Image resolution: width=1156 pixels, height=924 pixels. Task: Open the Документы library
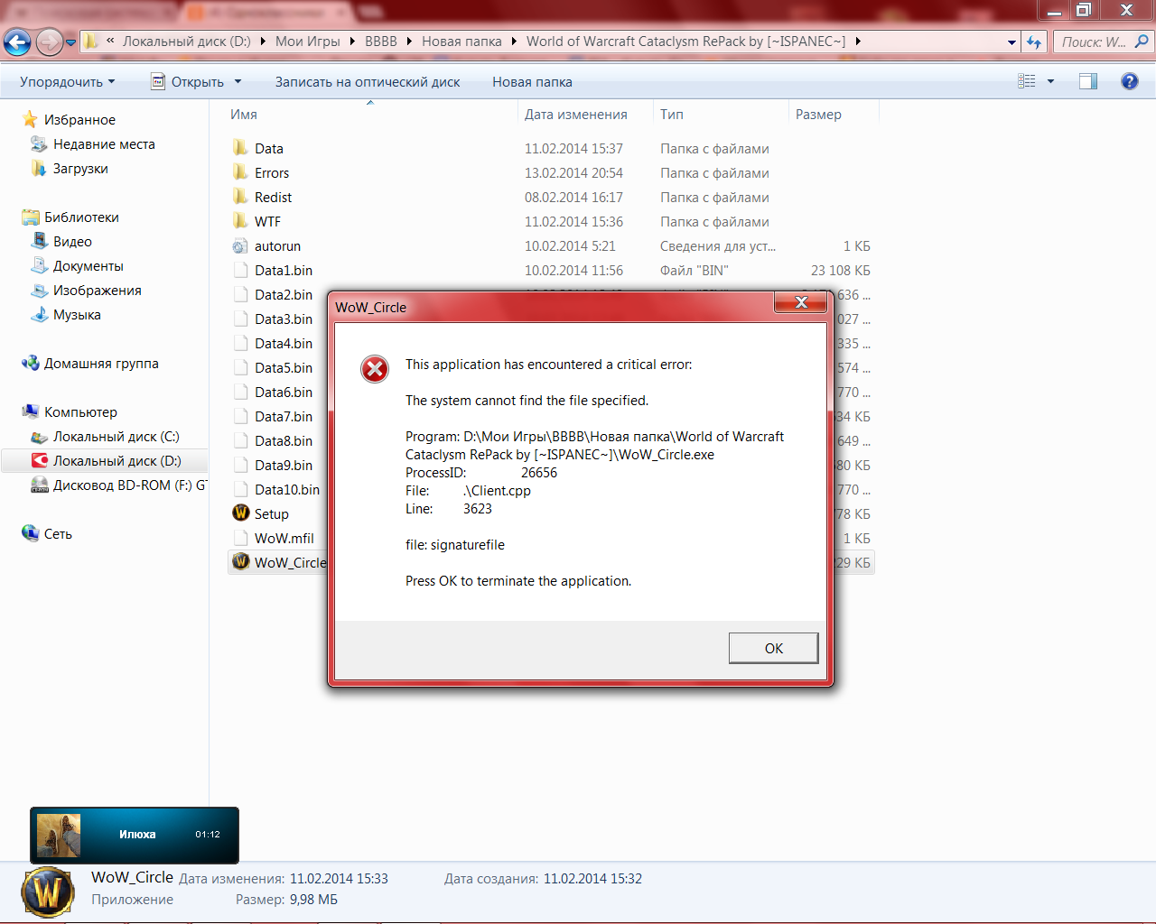77,265
